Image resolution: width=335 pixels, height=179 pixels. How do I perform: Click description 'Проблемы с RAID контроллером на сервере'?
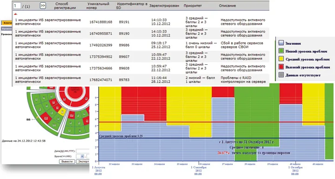[x=243, y=80]
